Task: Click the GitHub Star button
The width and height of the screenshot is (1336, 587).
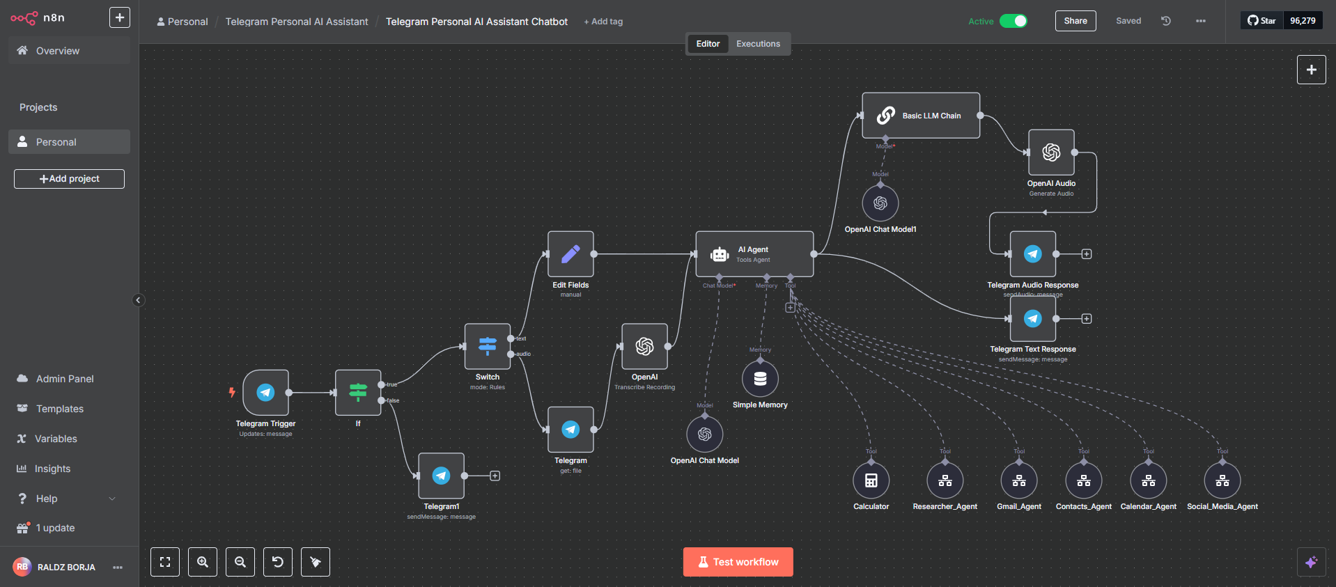Action: point(1261,21)
